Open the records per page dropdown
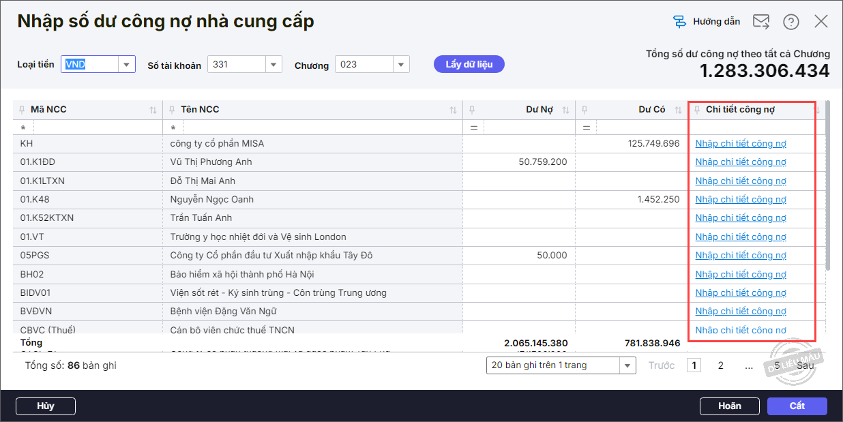 tap(627, 365)
